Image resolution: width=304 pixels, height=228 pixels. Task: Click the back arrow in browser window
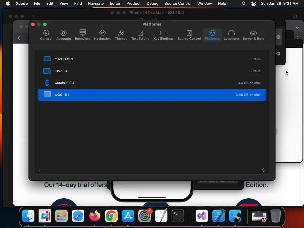(19, 38)
